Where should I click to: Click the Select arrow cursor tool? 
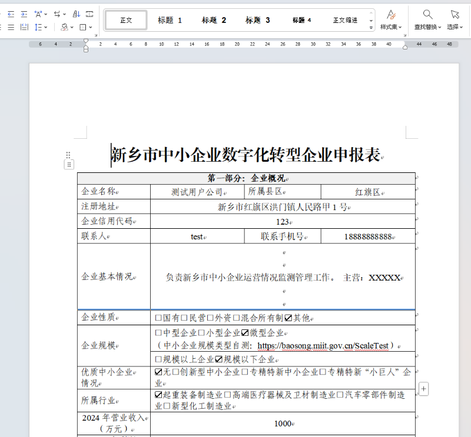pyautogui.click(x=455, y=15)
